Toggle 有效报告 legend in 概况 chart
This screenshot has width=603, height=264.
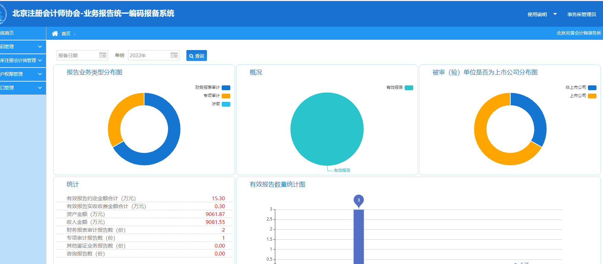(x=409, y=88)
